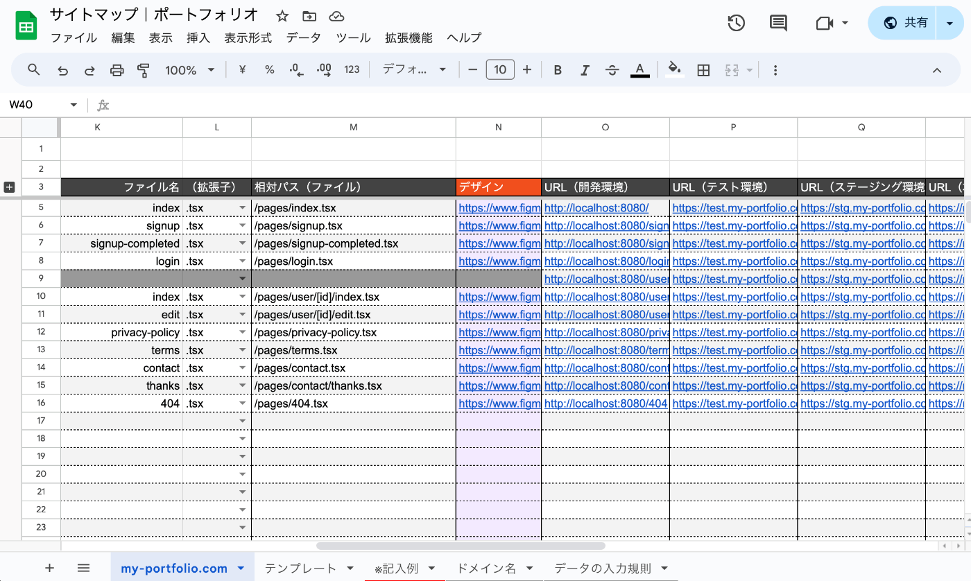Open share options dropdown arrow
Viewport: 971px width, 581px height.
[x=949, y=23]
